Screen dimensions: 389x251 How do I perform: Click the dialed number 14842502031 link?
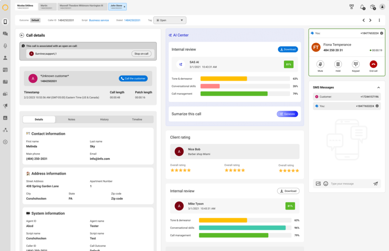132,21
